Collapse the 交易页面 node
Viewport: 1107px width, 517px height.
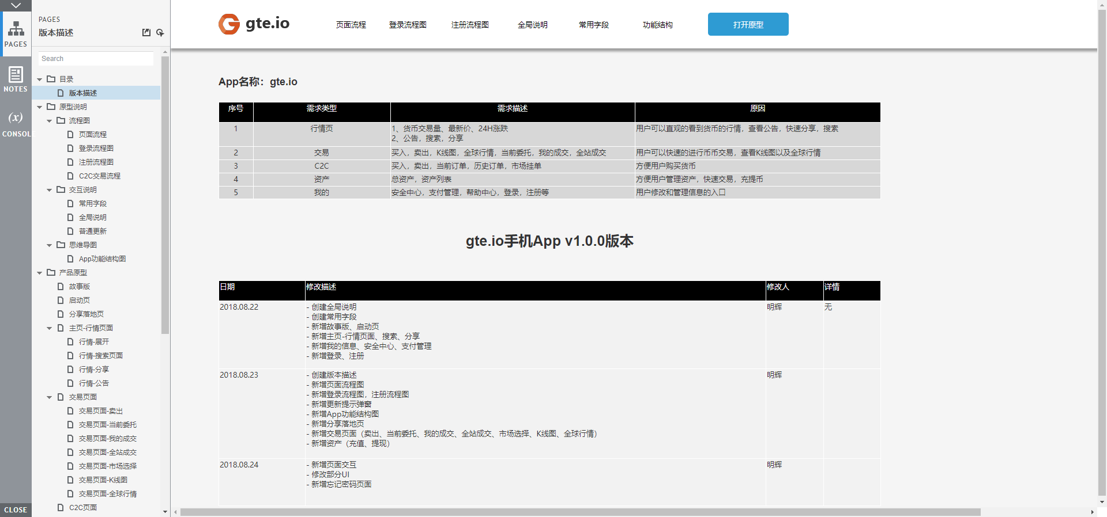(50, 397)
